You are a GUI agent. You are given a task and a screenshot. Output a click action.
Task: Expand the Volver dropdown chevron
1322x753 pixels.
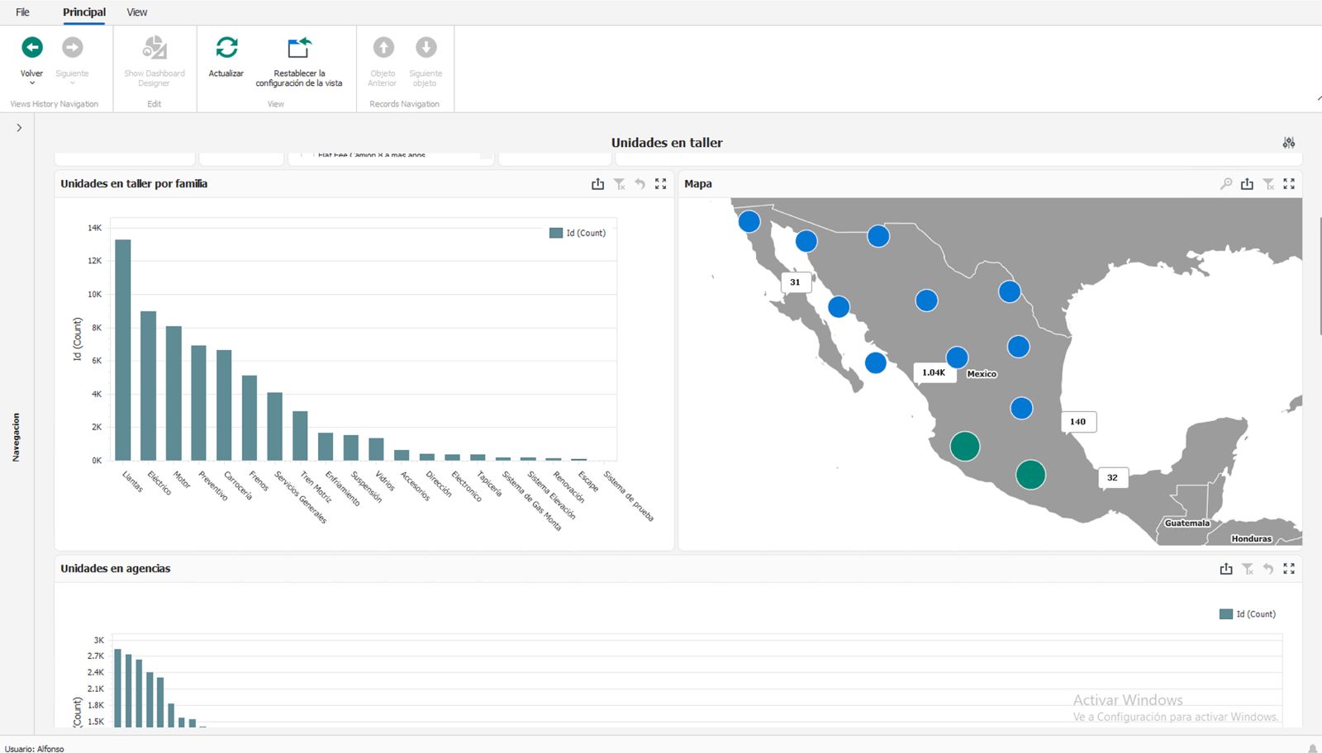(x=31, y=81)
